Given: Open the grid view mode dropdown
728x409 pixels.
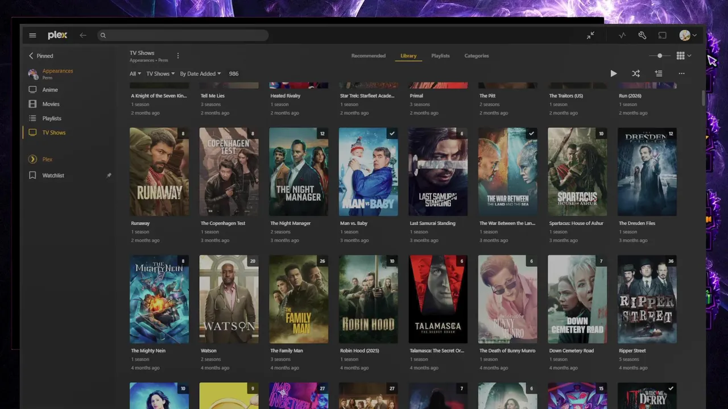Looking at the screenshot, I should [684, 56].
